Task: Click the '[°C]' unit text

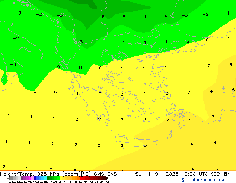Action: (x=86, y=174)
